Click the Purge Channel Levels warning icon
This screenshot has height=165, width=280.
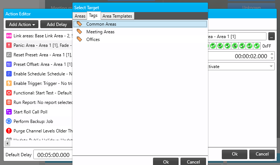[9, 131]
